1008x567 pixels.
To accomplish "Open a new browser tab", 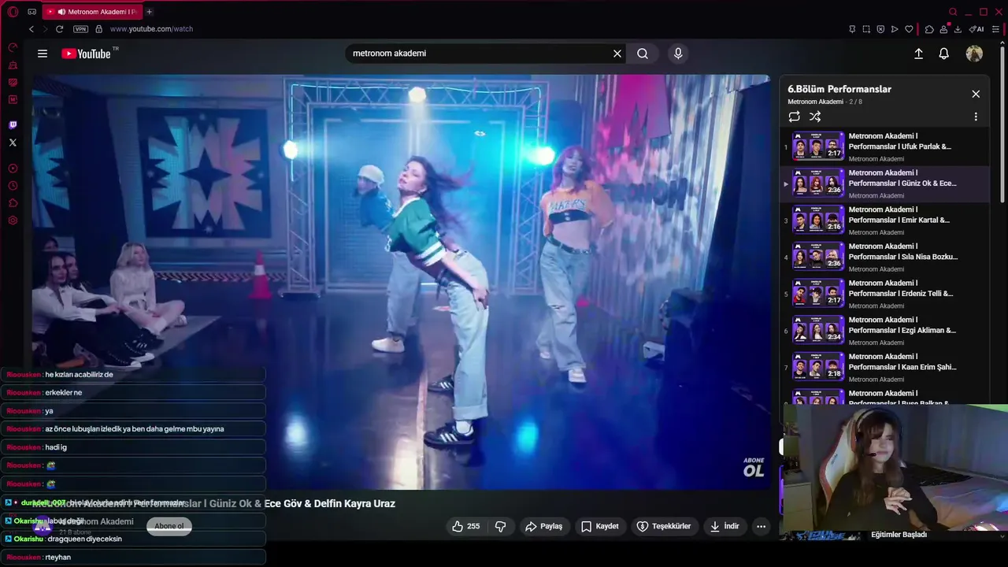I will 150,12.
